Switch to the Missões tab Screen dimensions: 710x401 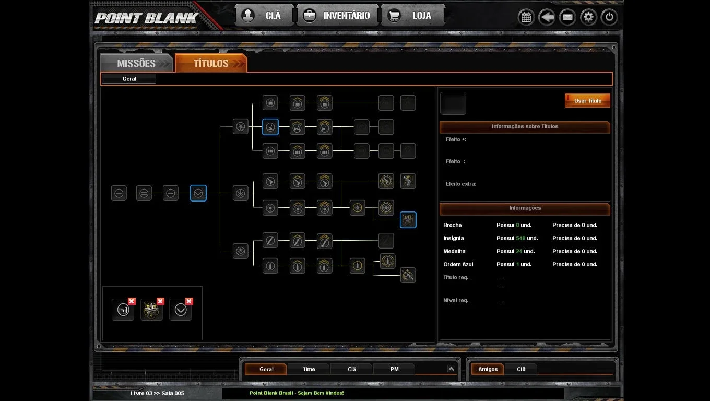136,63
